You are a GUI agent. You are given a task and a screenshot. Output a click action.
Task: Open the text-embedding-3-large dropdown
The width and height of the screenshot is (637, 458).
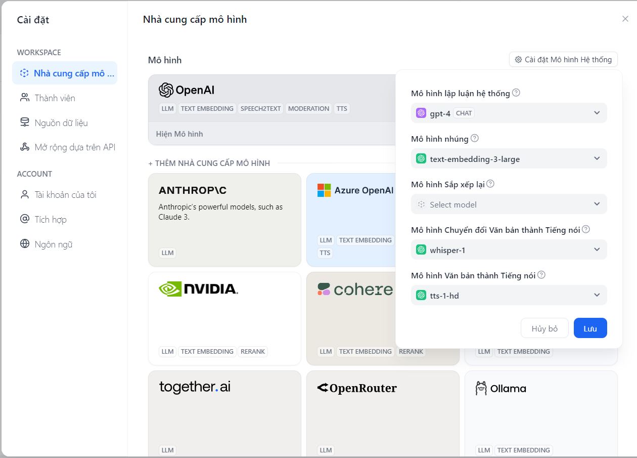pyautogui.click(x=509, y=158)
